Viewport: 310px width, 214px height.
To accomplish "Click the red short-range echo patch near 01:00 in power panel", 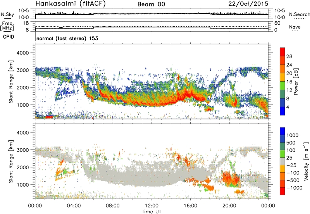I will pos(49,117).
